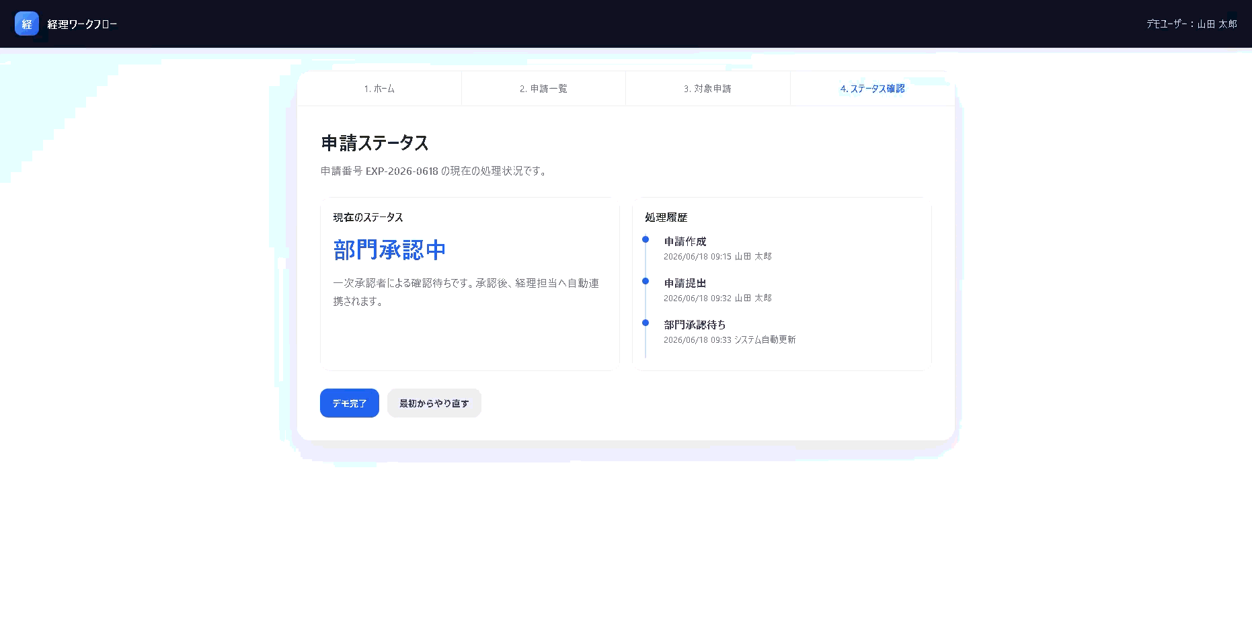
Task: Click timestamp 2026/06/18 09:15 山田 太郎
Action: click(717, 257)
